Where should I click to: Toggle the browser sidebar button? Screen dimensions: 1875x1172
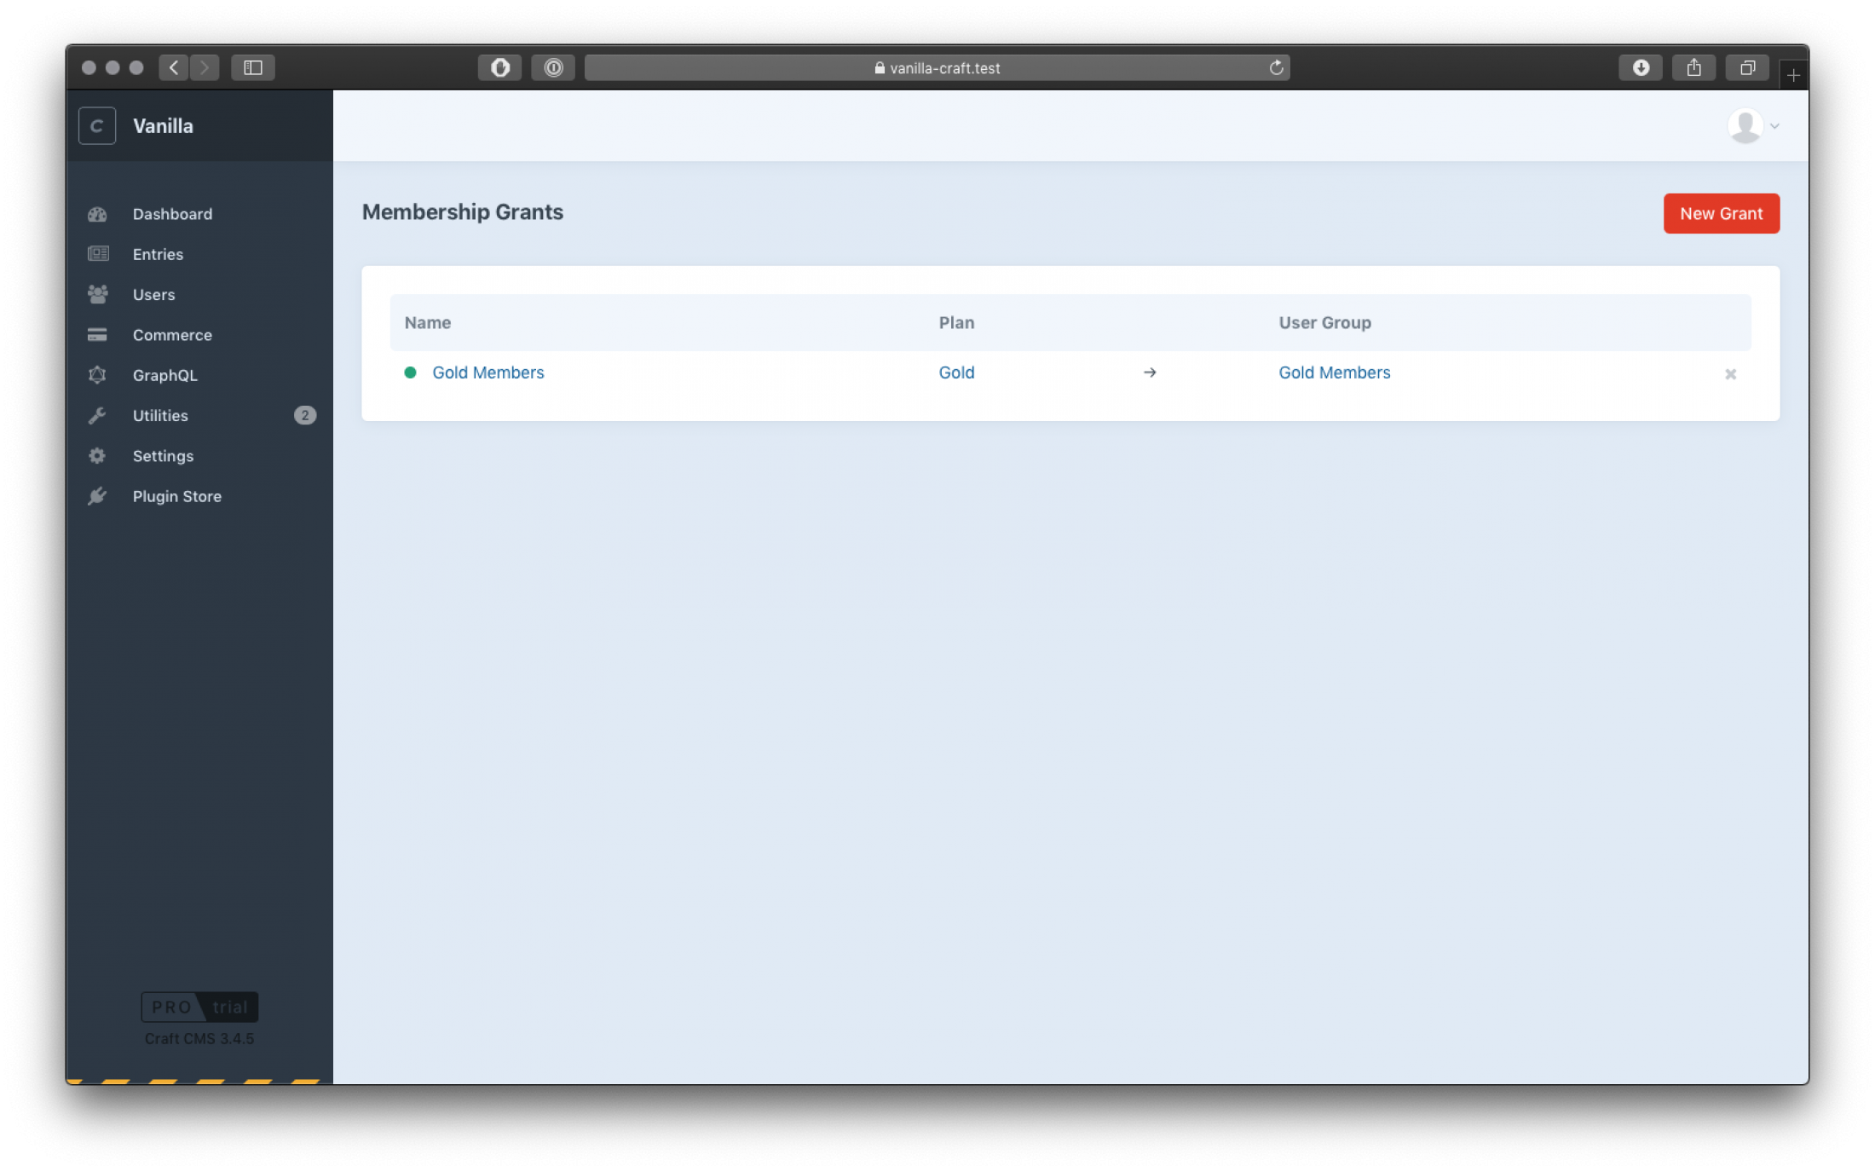pos(253,68)
